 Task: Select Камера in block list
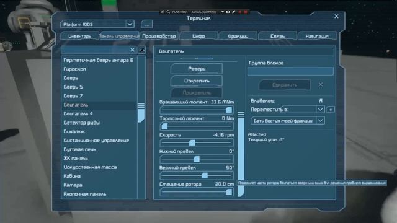tap(99, 185)
